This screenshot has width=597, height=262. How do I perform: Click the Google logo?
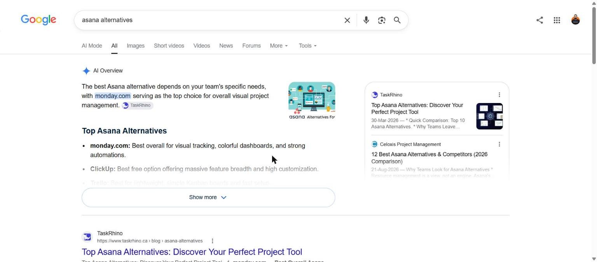coord(38,20)
